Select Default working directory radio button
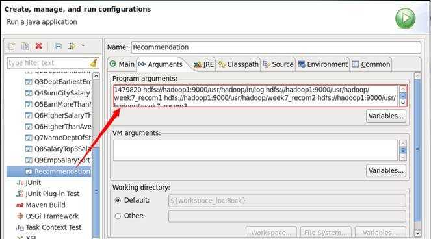 pos(118,201)
